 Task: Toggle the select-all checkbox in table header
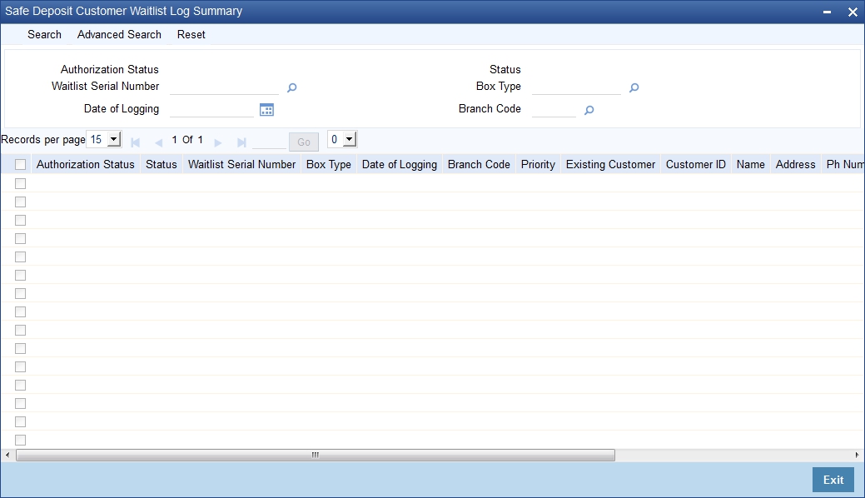[x=21, y=165]
